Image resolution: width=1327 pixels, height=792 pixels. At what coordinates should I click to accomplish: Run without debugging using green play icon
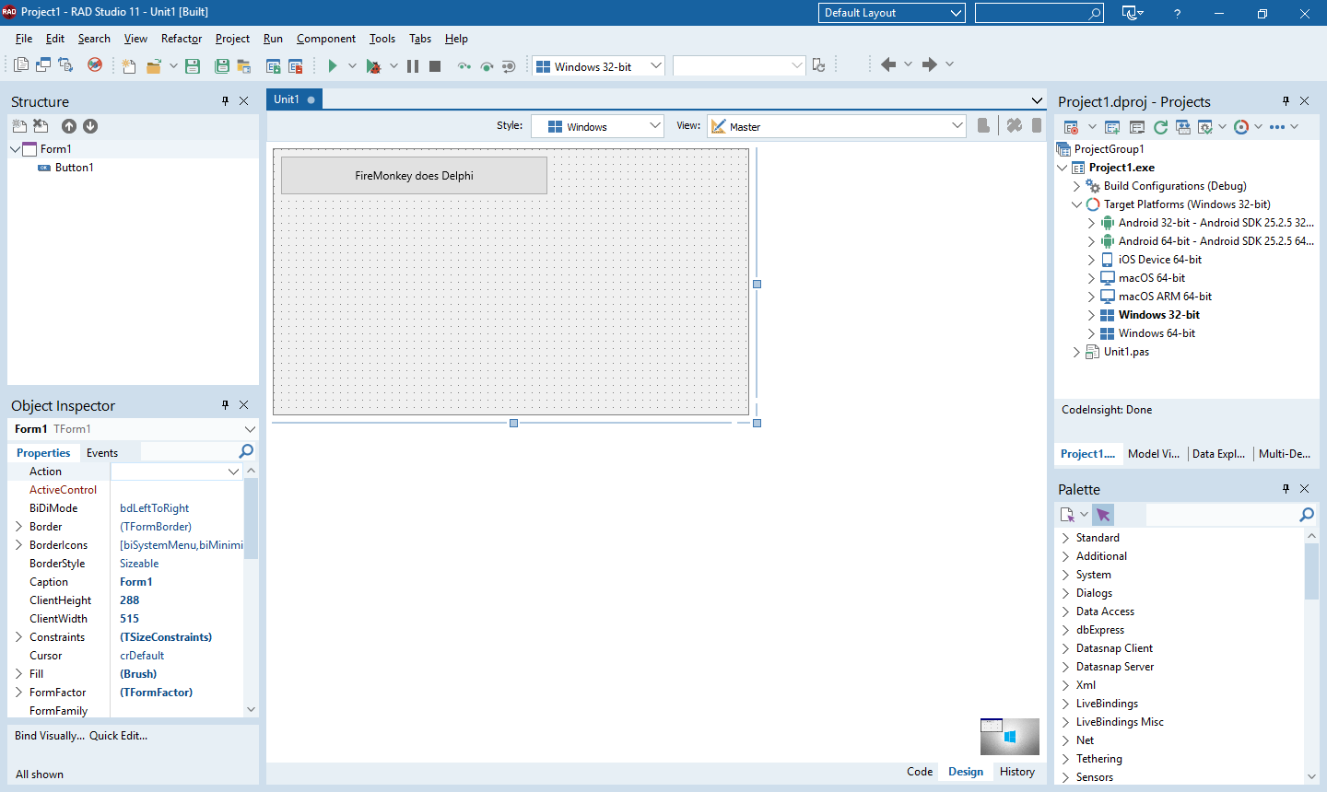pyautogui.click(x=333, y=65)
